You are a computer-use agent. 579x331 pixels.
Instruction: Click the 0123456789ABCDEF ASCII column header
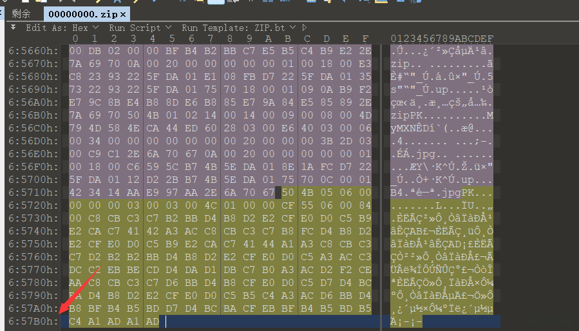[442, 39]
